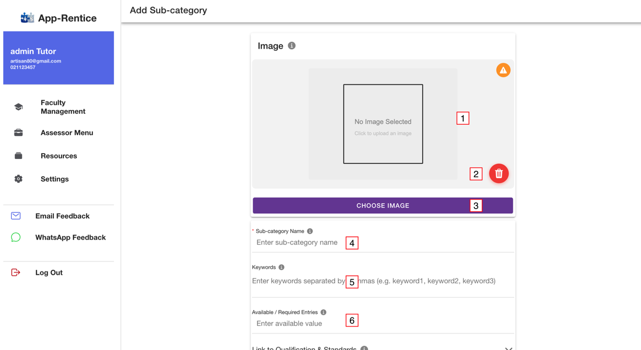Click the Add Sub-category page title

click(x=168, y=10)
